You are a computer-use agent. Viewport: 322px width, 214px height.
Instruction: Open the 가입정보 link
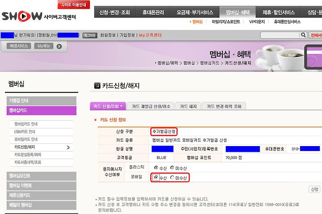[127, 35]
